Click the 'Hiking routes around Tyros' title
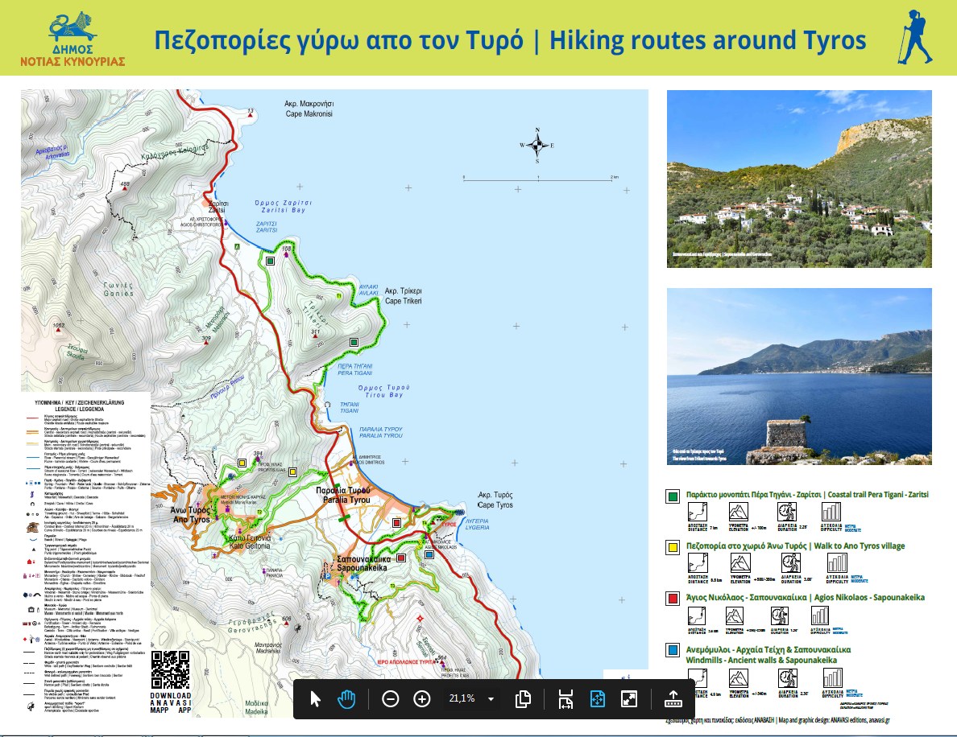957x737 pixels. tap(708, 40)
